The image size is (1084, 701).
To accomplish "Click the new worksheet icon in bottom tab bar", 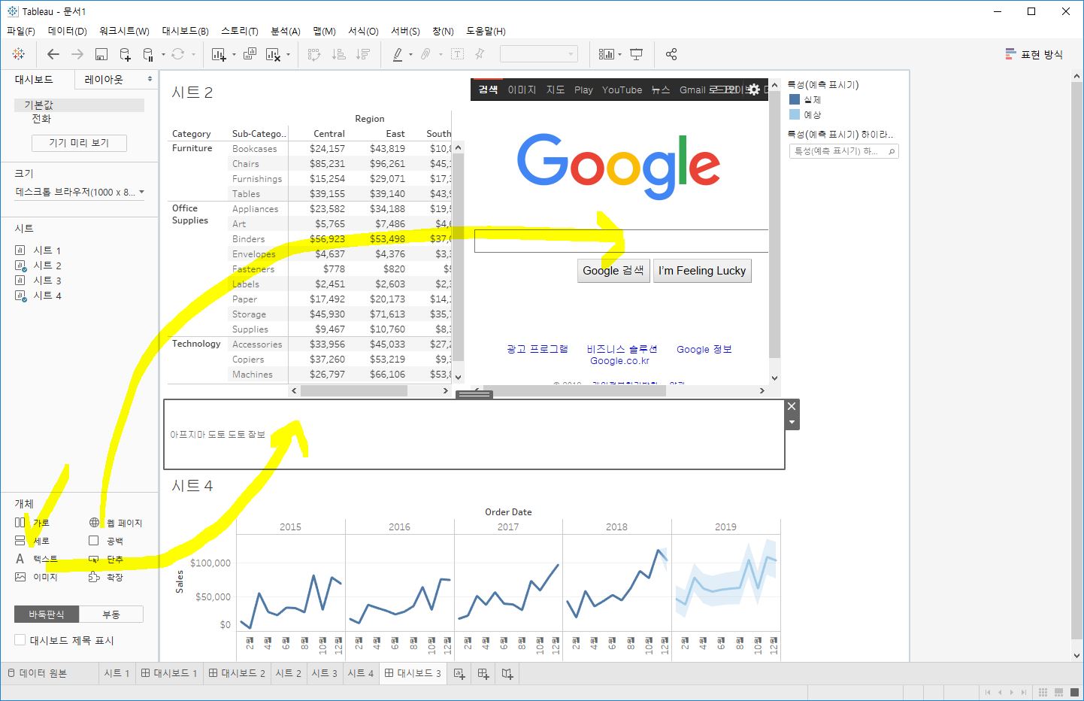I will point(459,674).
